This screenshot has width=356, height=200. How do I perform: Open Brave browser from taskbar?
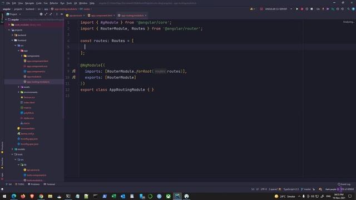pyautogui.click(x=32, y=196)
